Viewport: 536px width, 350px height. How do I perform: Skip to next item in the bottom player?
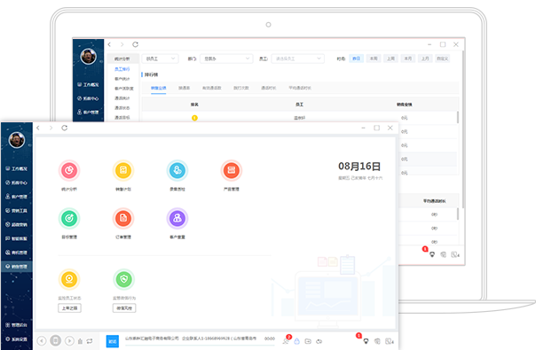click(x=69, y=341)
